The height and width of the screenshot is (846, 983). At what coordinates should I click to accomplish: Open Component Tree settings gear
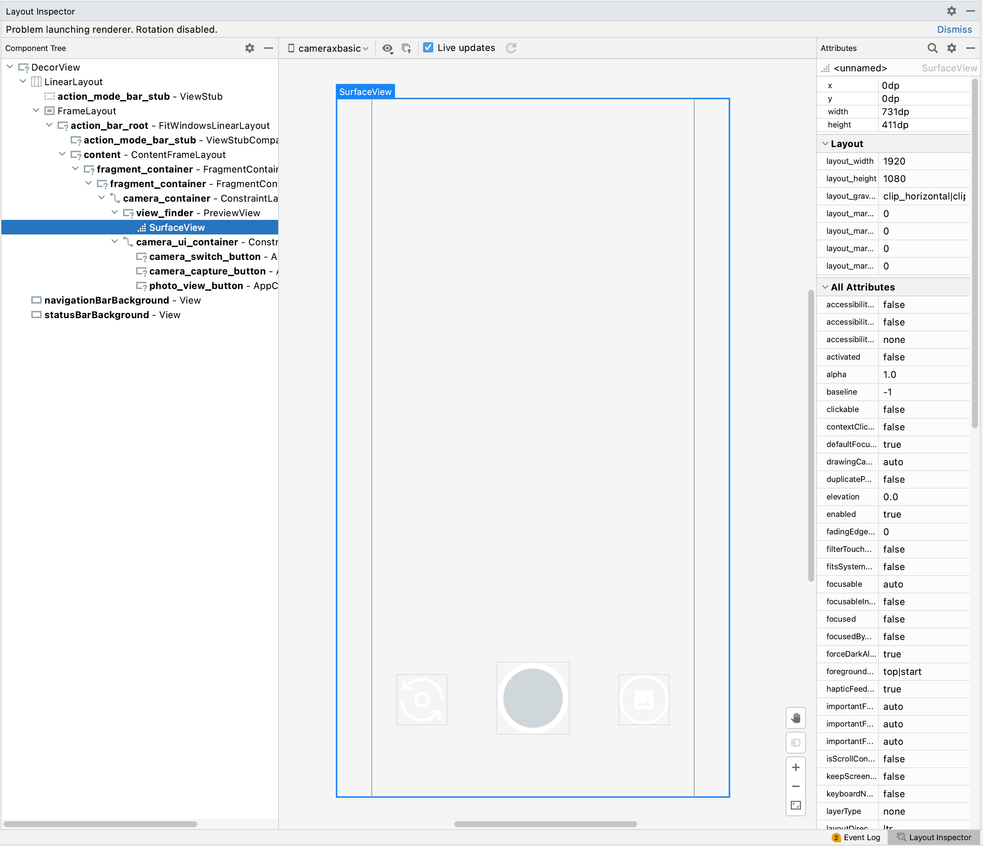(249, 48)
